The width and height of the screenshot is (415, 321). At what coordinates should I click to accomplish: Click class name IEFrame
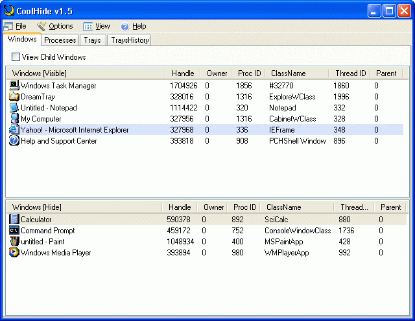[282, 130]
